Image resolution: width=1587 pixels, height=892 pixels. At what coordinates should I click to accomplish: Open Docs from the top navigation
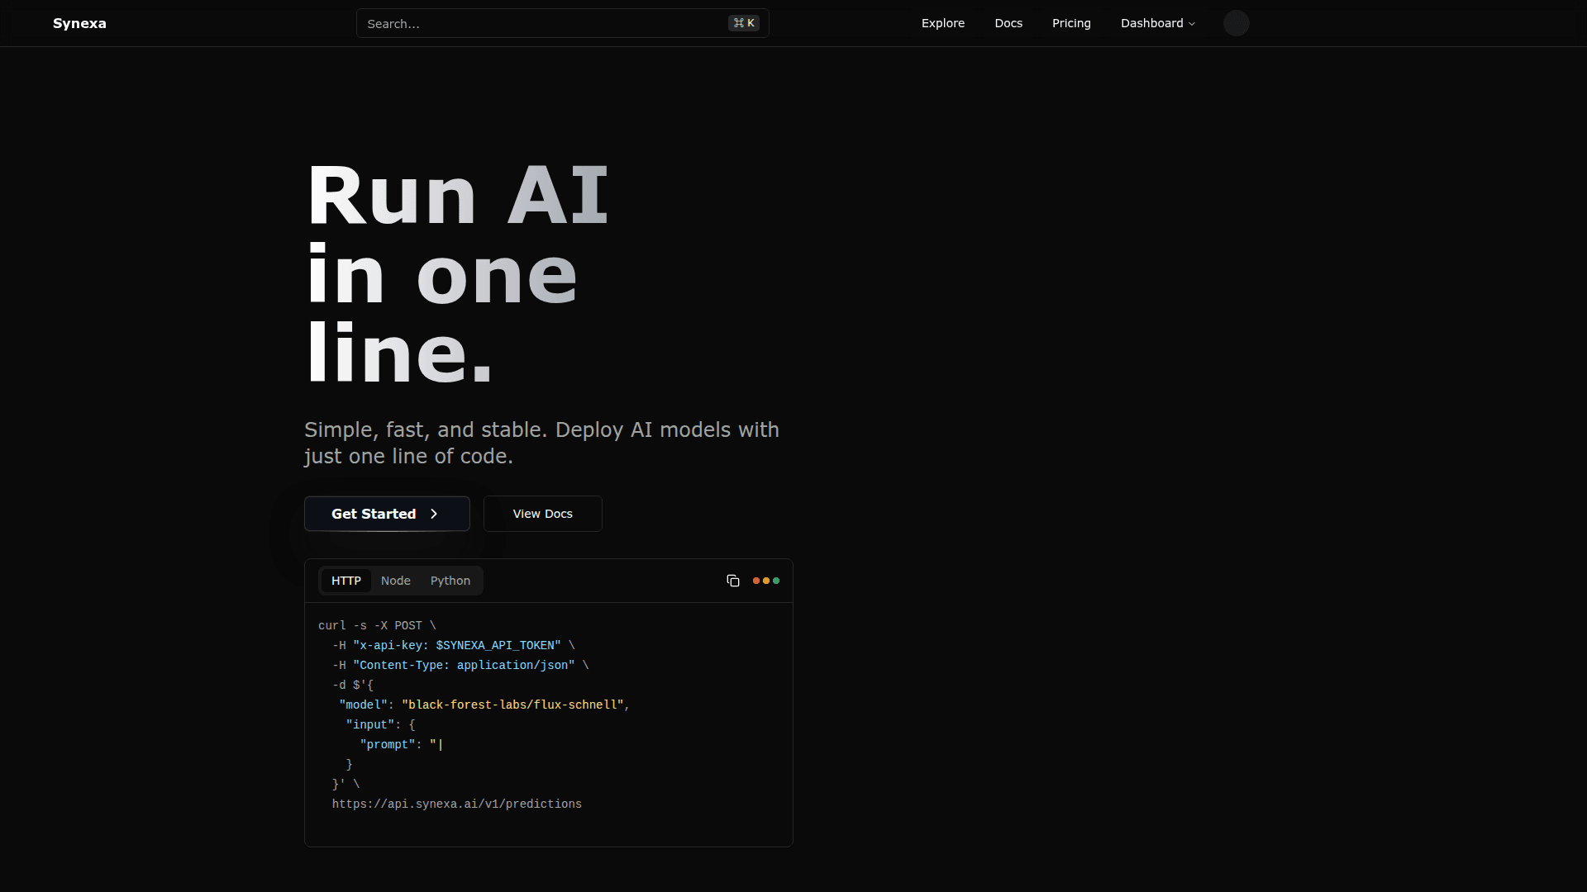(x=1008, y=23)
